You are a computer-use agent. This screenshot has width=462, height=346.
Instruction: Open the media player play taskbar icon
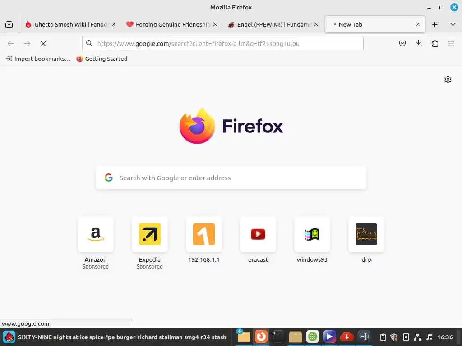329,337
